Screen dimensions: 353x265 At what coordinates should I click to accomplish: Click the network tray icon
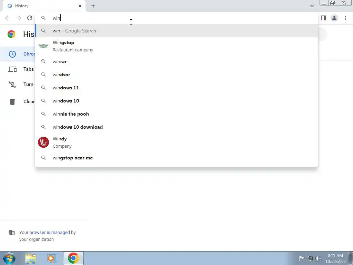coord(310,258)
